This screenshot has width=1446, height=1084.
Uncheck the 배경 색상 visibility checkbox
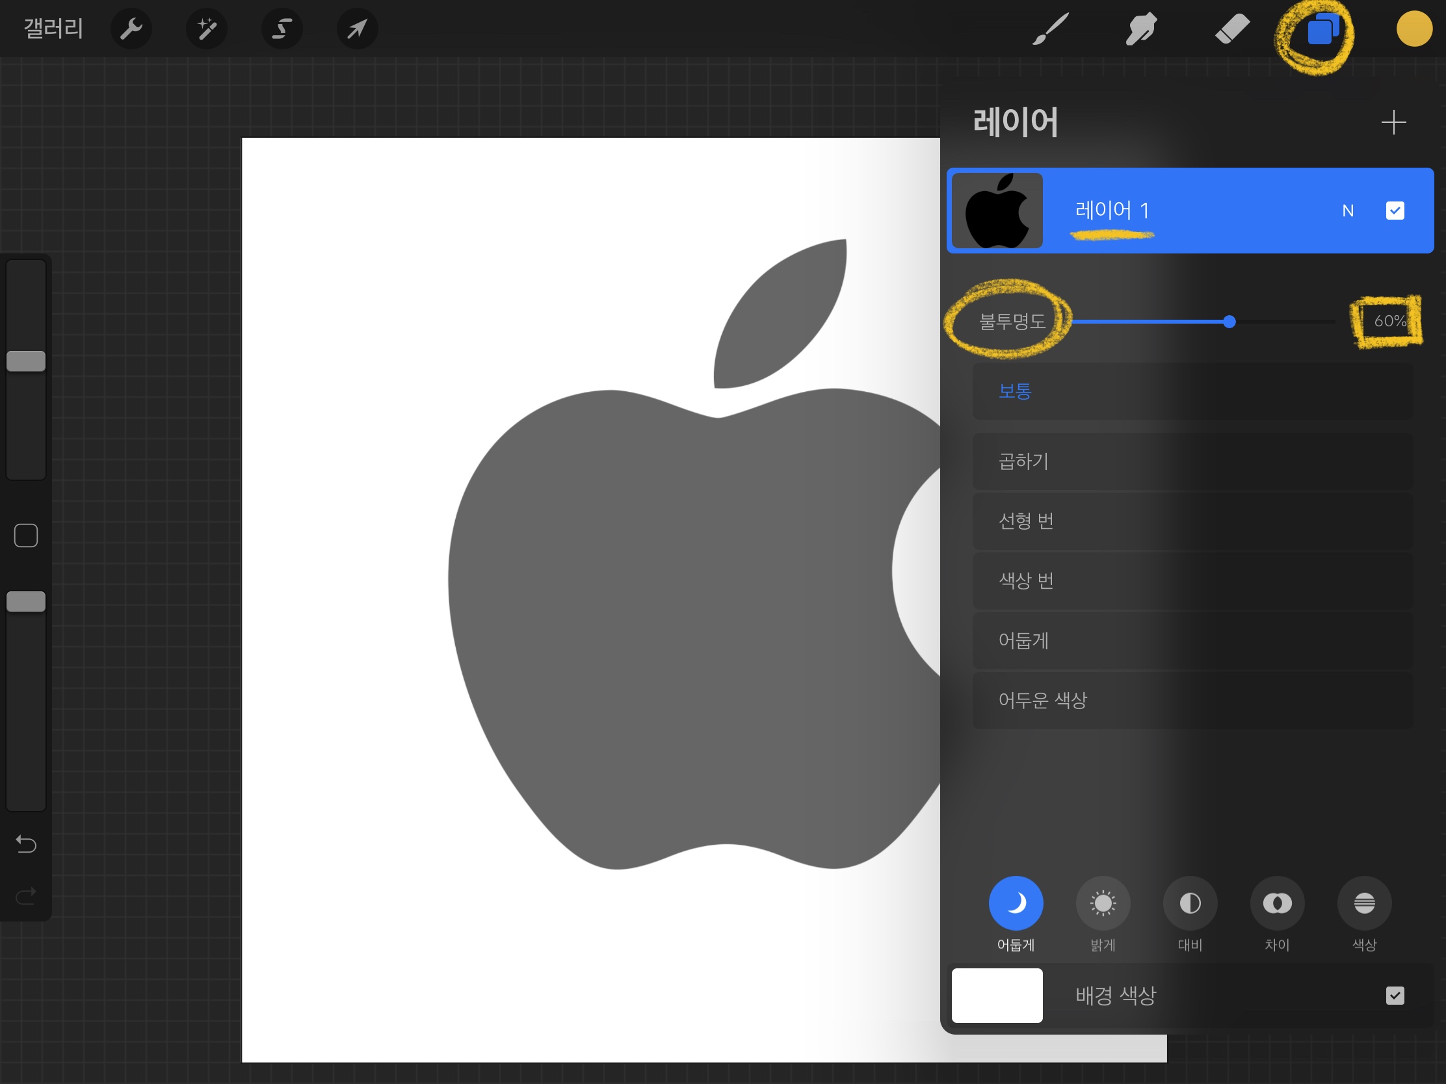(1395, 995)
